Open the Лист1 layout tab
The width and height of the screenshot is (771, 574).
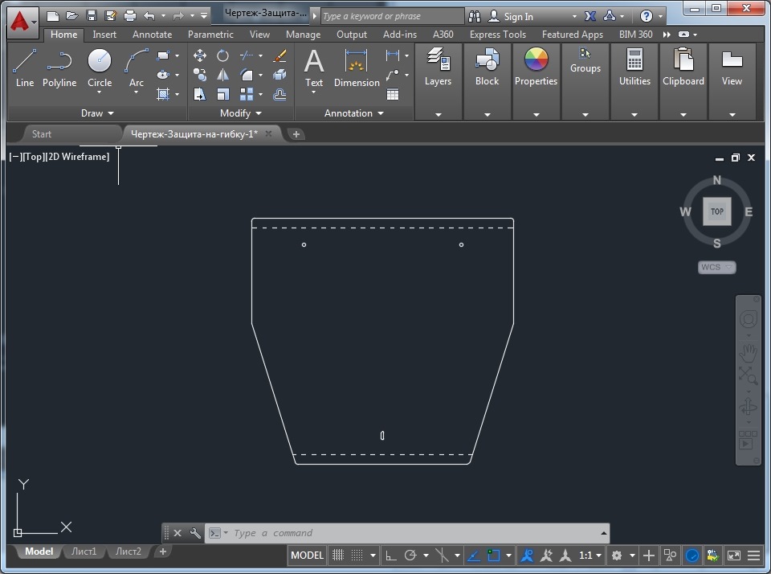point(84,551)
